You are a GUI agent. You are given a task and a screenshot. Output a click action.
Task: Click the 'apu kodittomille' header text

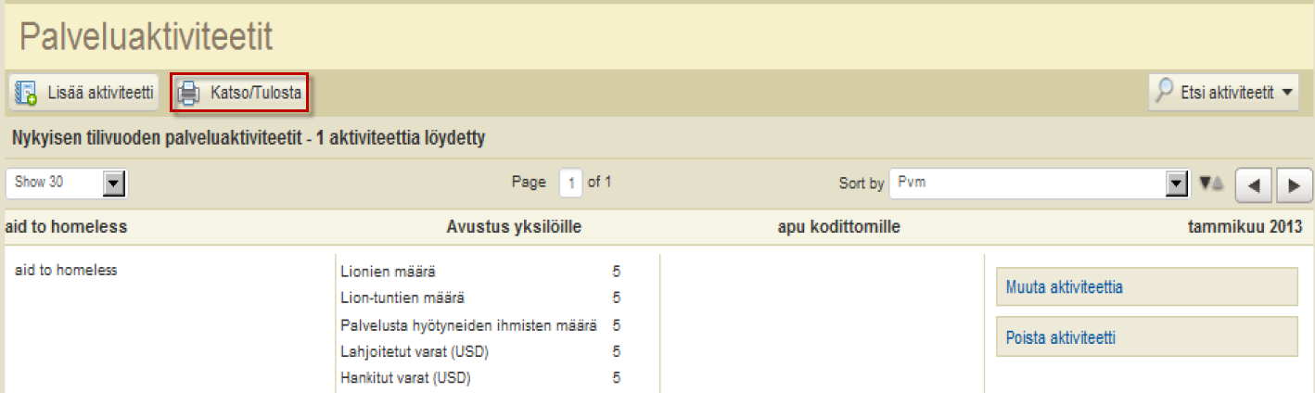[839, 227]
